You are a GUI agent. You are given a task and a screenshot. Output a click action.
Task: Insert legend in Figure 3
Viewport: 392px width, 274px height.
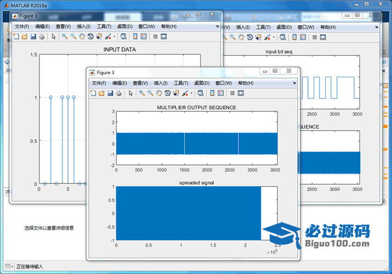tap(220, 93)
